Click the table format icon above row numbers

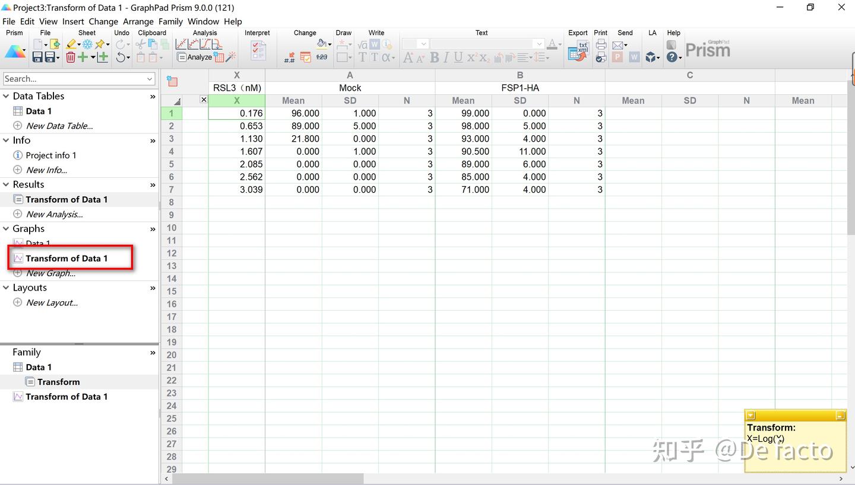point(172,81)
